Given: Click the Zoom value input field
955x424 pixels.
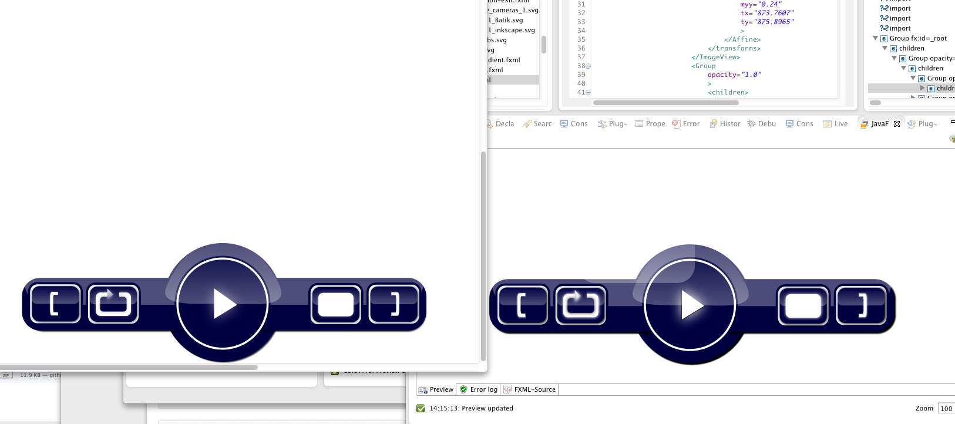Looking at the screenshot, I should coord(946,409).
